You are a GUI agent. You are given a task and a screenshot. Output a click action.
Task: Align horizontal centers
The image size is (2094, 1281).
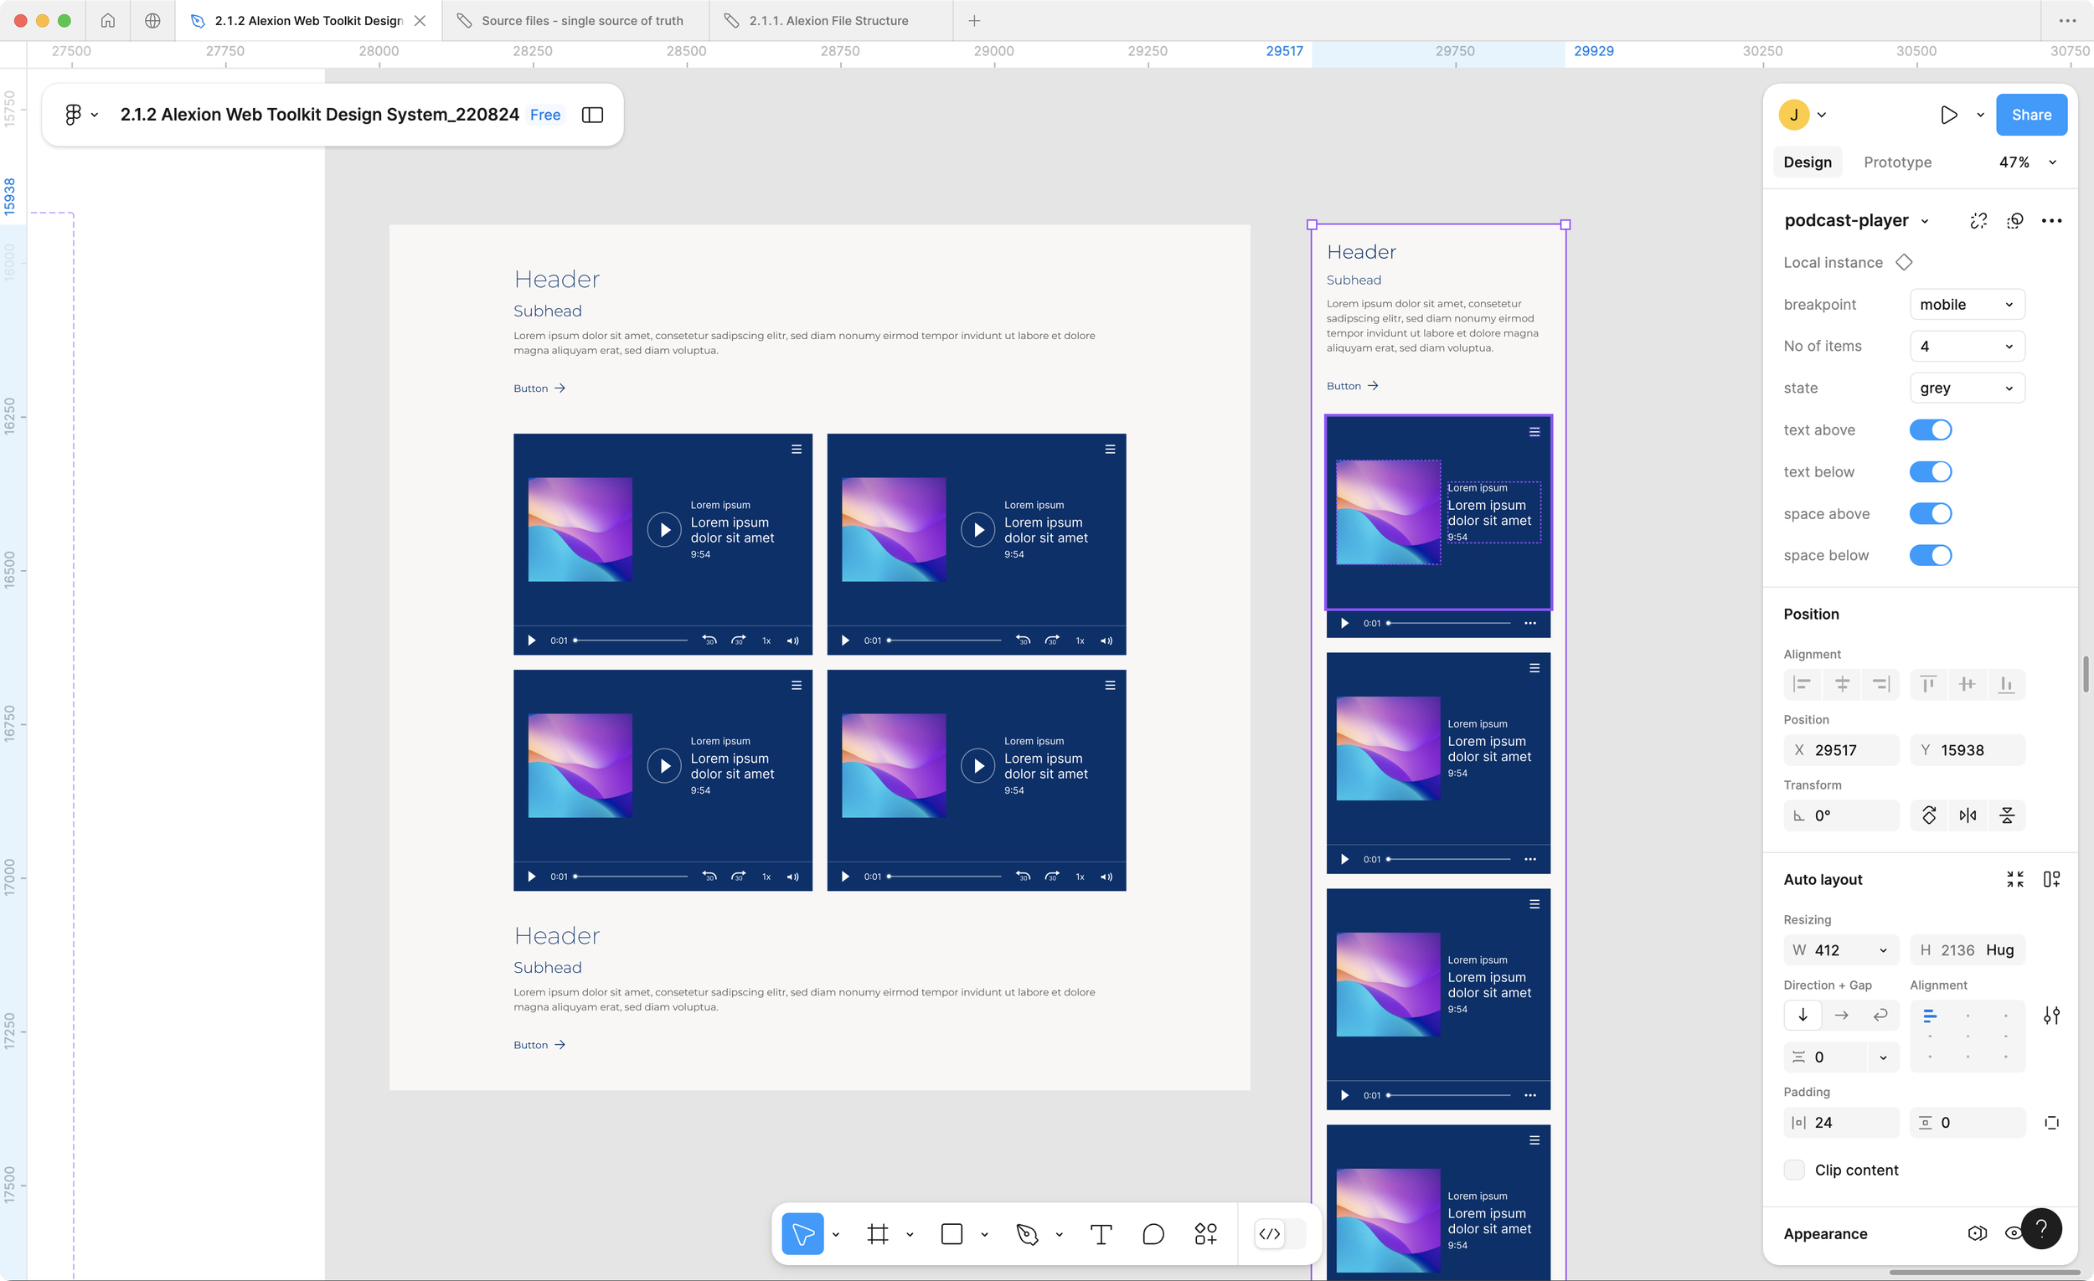[1842, 684]
